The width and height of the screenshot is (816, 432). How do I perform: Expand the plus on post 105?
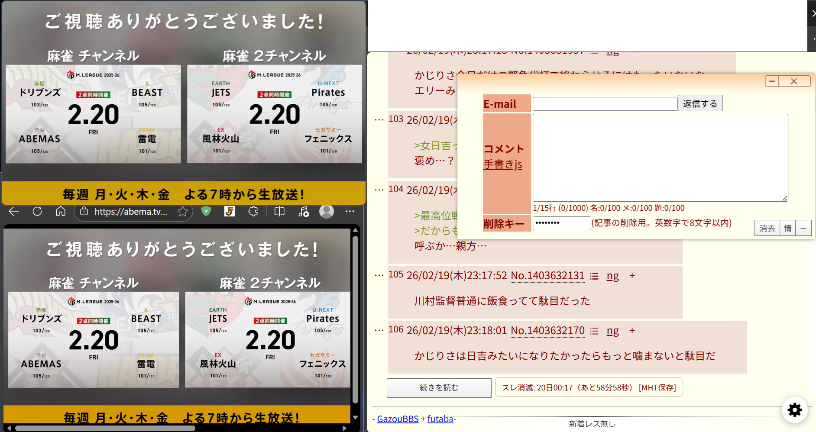(632, 276)
